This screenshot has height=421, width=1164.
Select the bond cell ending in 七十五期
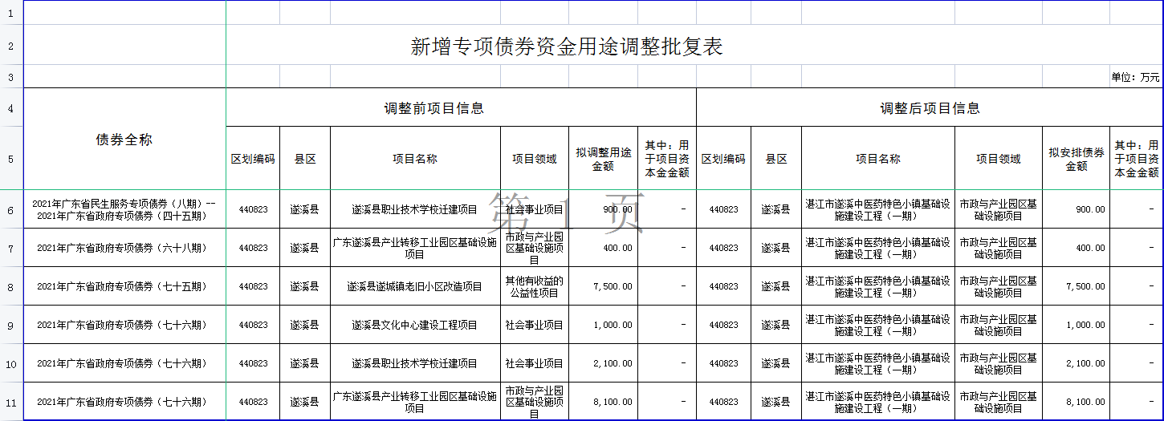(x=124, y=286)
